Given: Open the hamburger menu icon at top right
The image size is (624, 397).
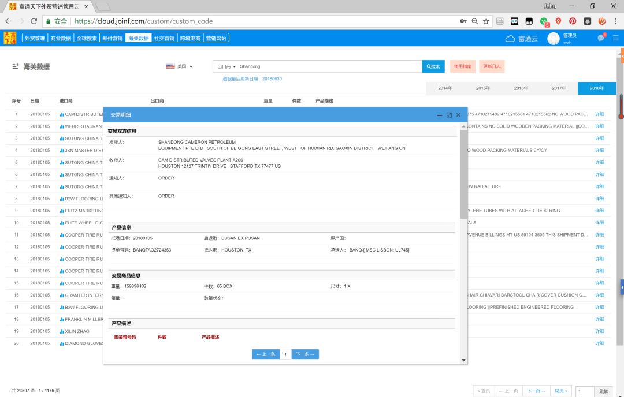Looking at the screenshot, I should point(616,38).
